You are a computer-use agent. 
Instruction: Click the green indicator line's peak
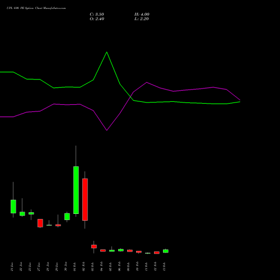click(106, 52)
